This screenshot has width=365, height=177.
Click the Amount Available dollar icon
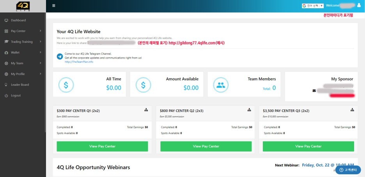click(x=144, y=85)
